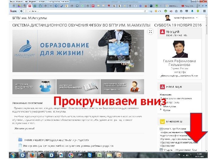Viewport: 213px width, 159px height.
Task: Open the Закладки menu
Action: 42,1
